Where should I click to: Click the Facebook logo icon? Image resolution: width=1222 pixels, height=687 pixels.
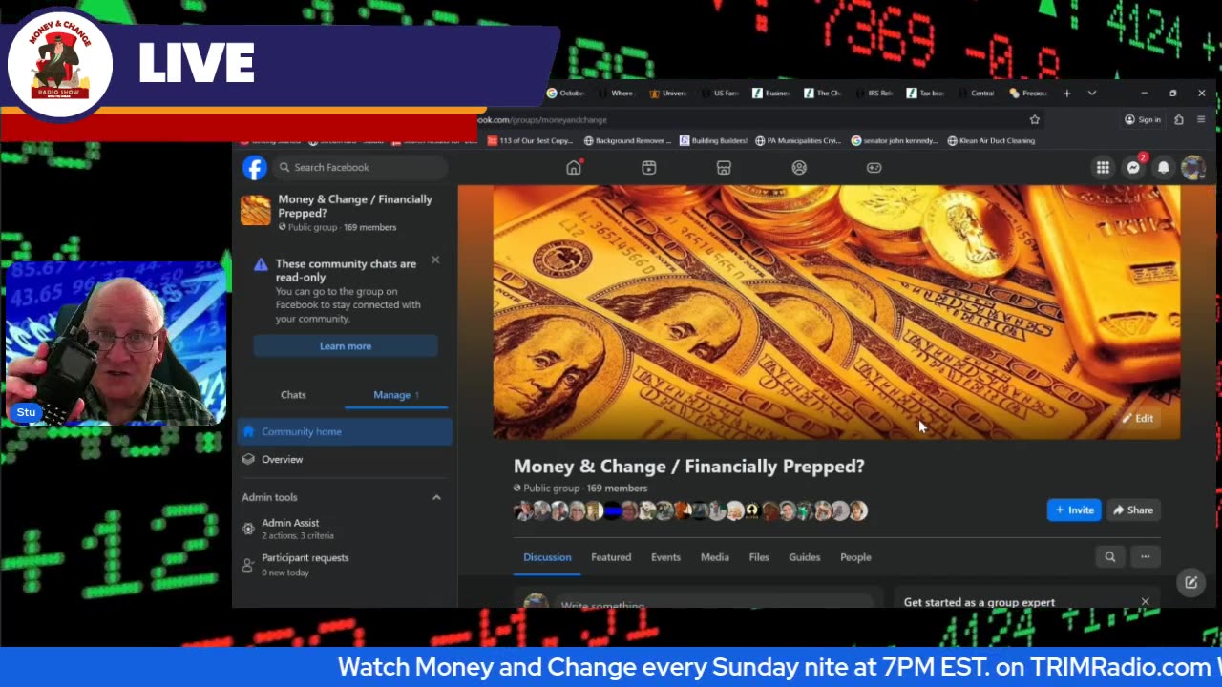[254, 167]
